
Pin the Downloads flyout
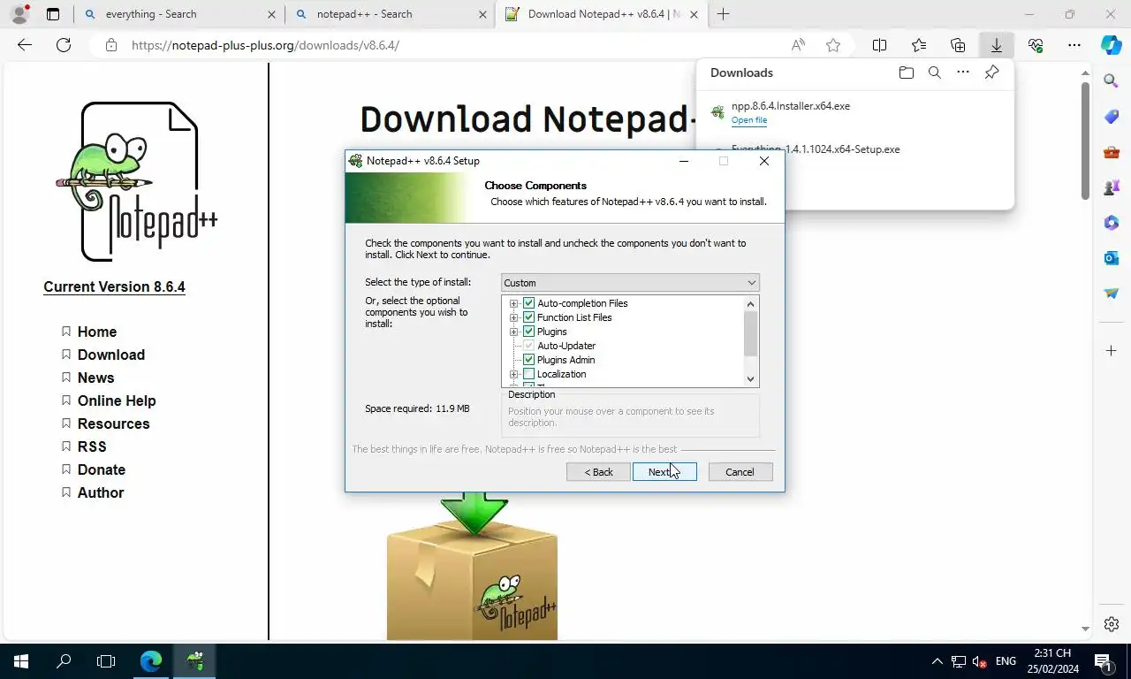coord(991,72)
